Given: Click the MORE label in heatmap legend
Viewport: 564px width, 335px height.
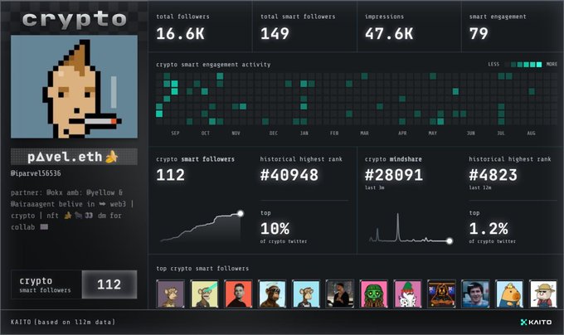Looking at the screenshot, I should pos(552,65).
